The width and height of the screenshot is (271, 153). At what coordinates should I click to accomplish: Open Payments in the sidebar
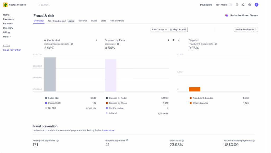point(8,19)
